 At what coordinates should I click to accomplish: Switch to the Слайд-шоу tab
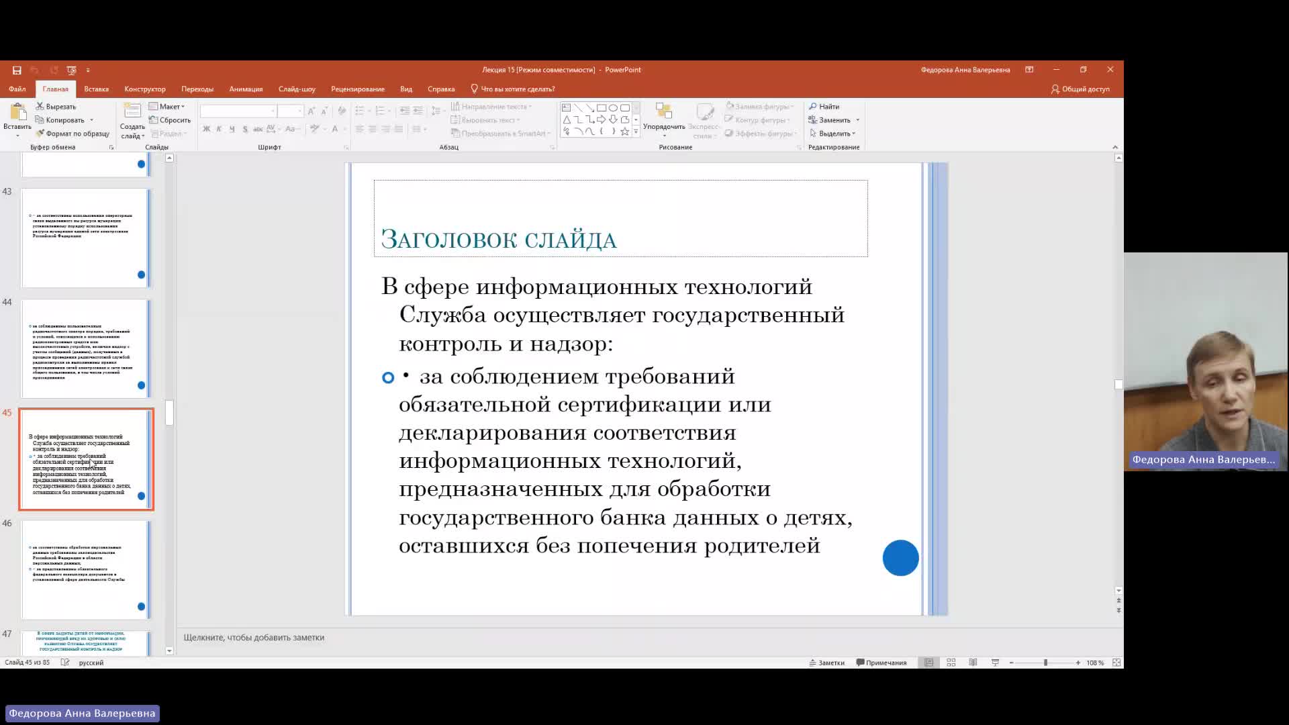[297, 89]
